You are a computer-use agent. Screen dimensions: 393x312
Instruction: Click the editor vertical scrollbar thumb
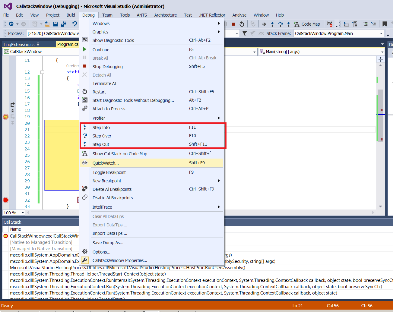pos(381,115)
